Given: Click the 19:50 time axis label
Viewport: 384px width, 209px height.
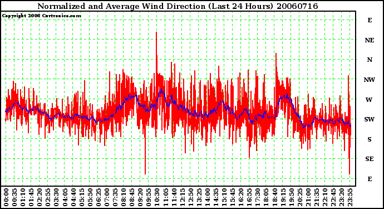Looking at the screenshot, I should (x=291, y=197).
